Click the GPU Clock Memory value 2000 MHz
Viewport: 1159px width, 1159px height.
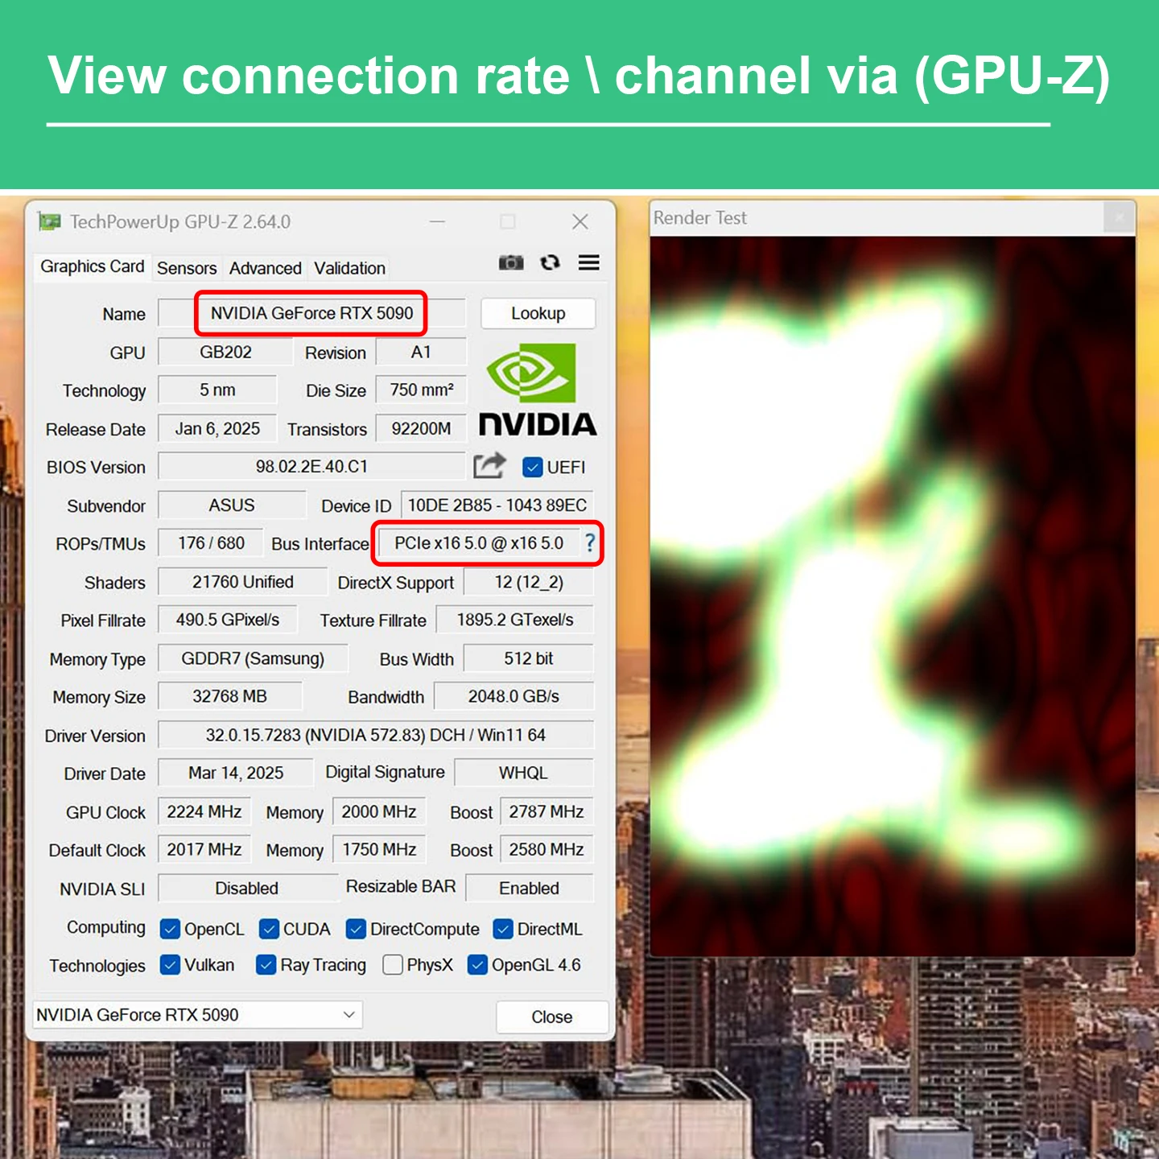(378, 810)
